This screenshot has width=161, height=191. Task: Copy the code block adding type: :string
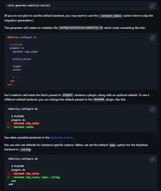click(153, 159)
